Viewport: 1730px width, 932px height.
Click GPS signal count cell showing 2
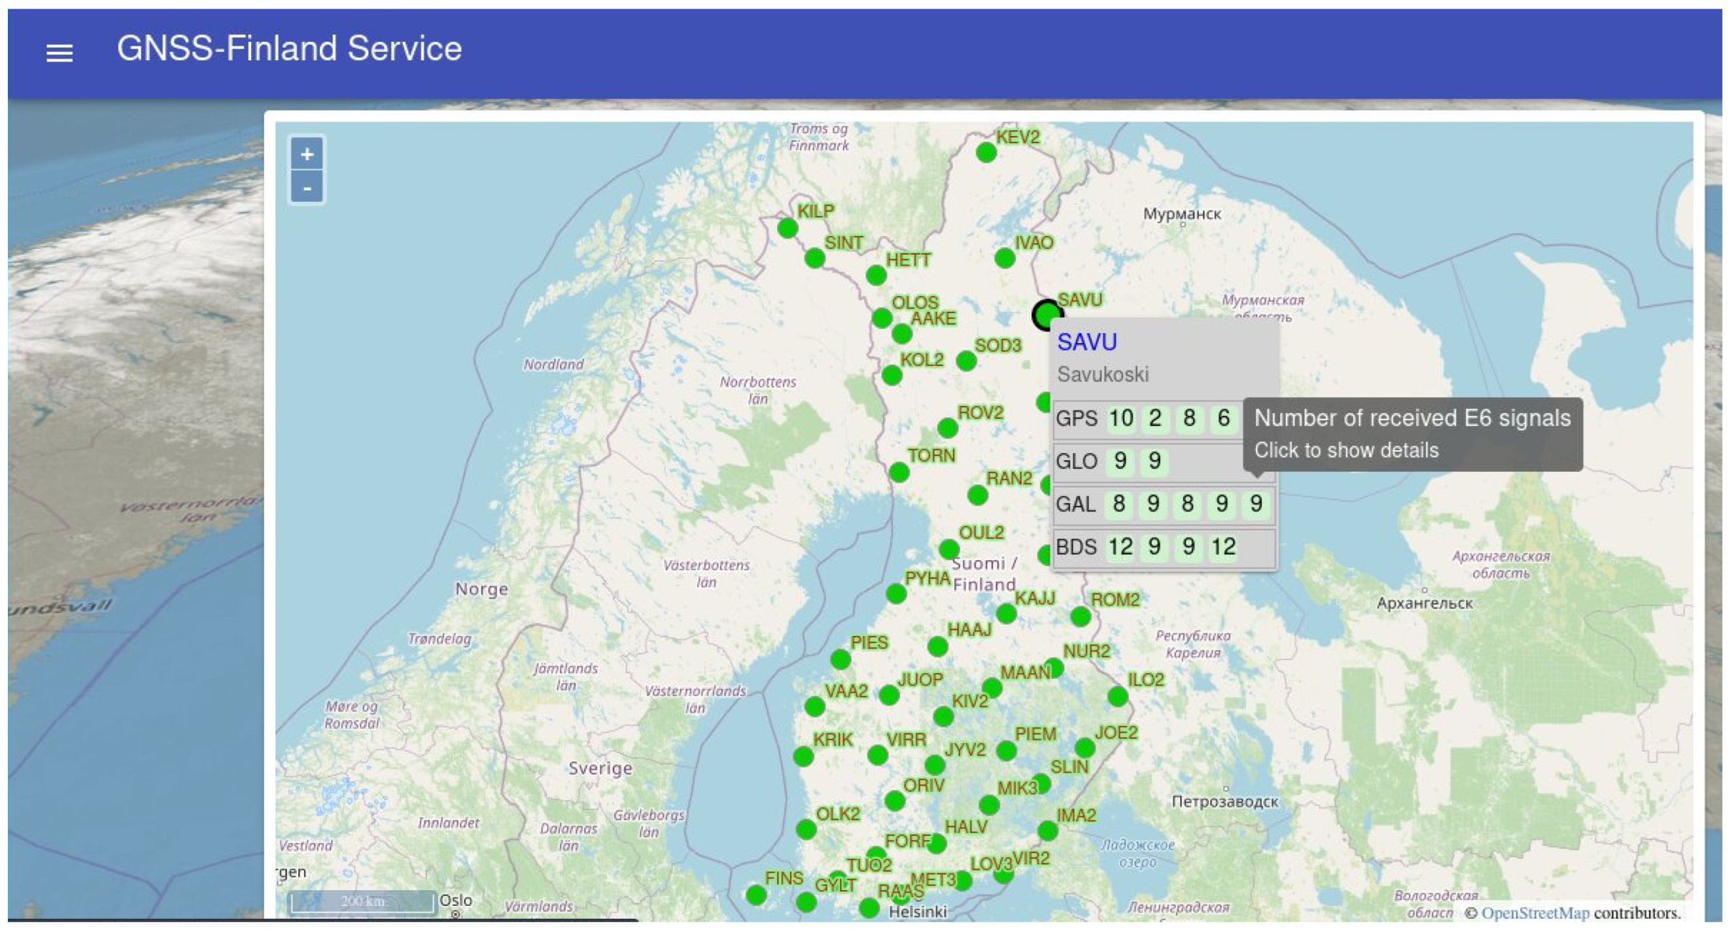pos(1155,419)
